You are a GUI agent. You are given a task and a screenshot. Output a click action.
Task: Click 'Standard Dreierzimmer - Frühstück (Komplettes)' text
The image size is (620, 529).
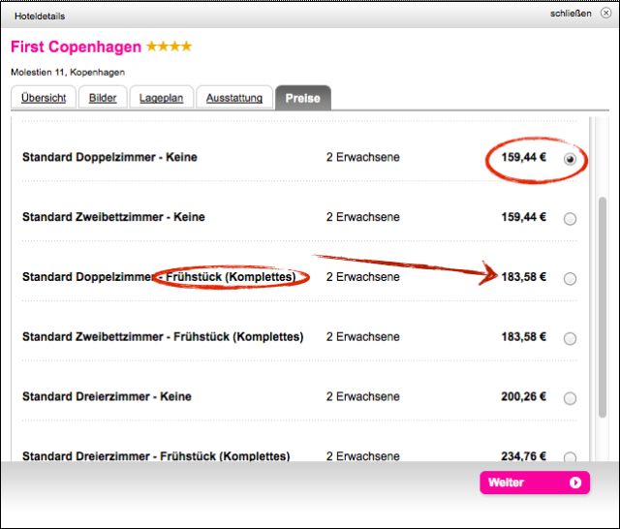pos(156,456)
